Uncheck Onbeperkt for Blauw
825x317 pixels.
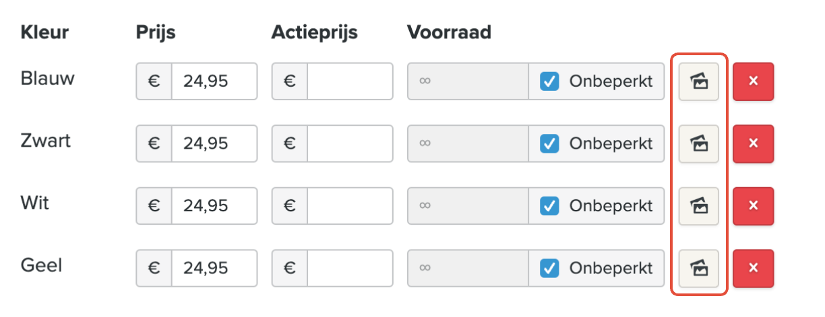pos(549,81)
